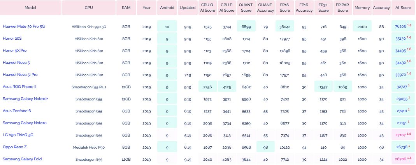The width and height of the screenshot is (416, 165).
Task: Click the Mediatek Helio P90 cell
Action: coord(89,147)
